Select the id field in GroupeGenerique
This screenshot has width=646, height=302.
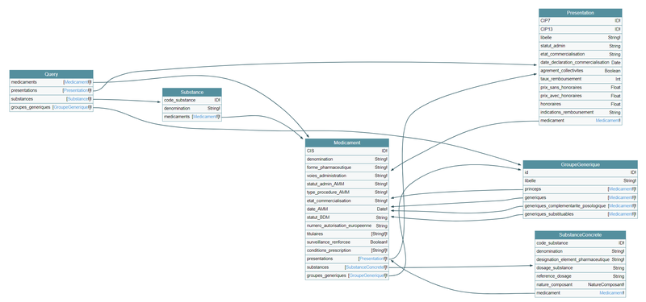[x=580, y=172]
